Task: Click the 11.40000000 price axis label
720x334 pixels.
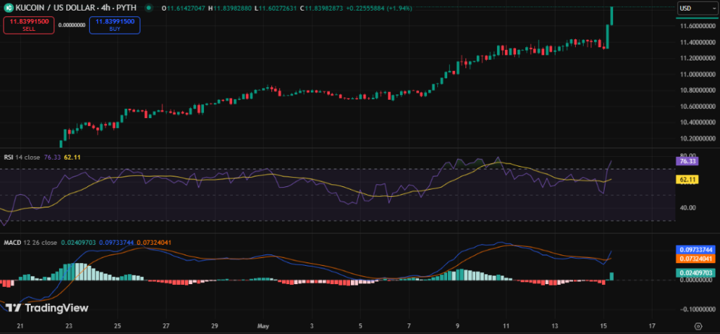Action: click(697, 42)
